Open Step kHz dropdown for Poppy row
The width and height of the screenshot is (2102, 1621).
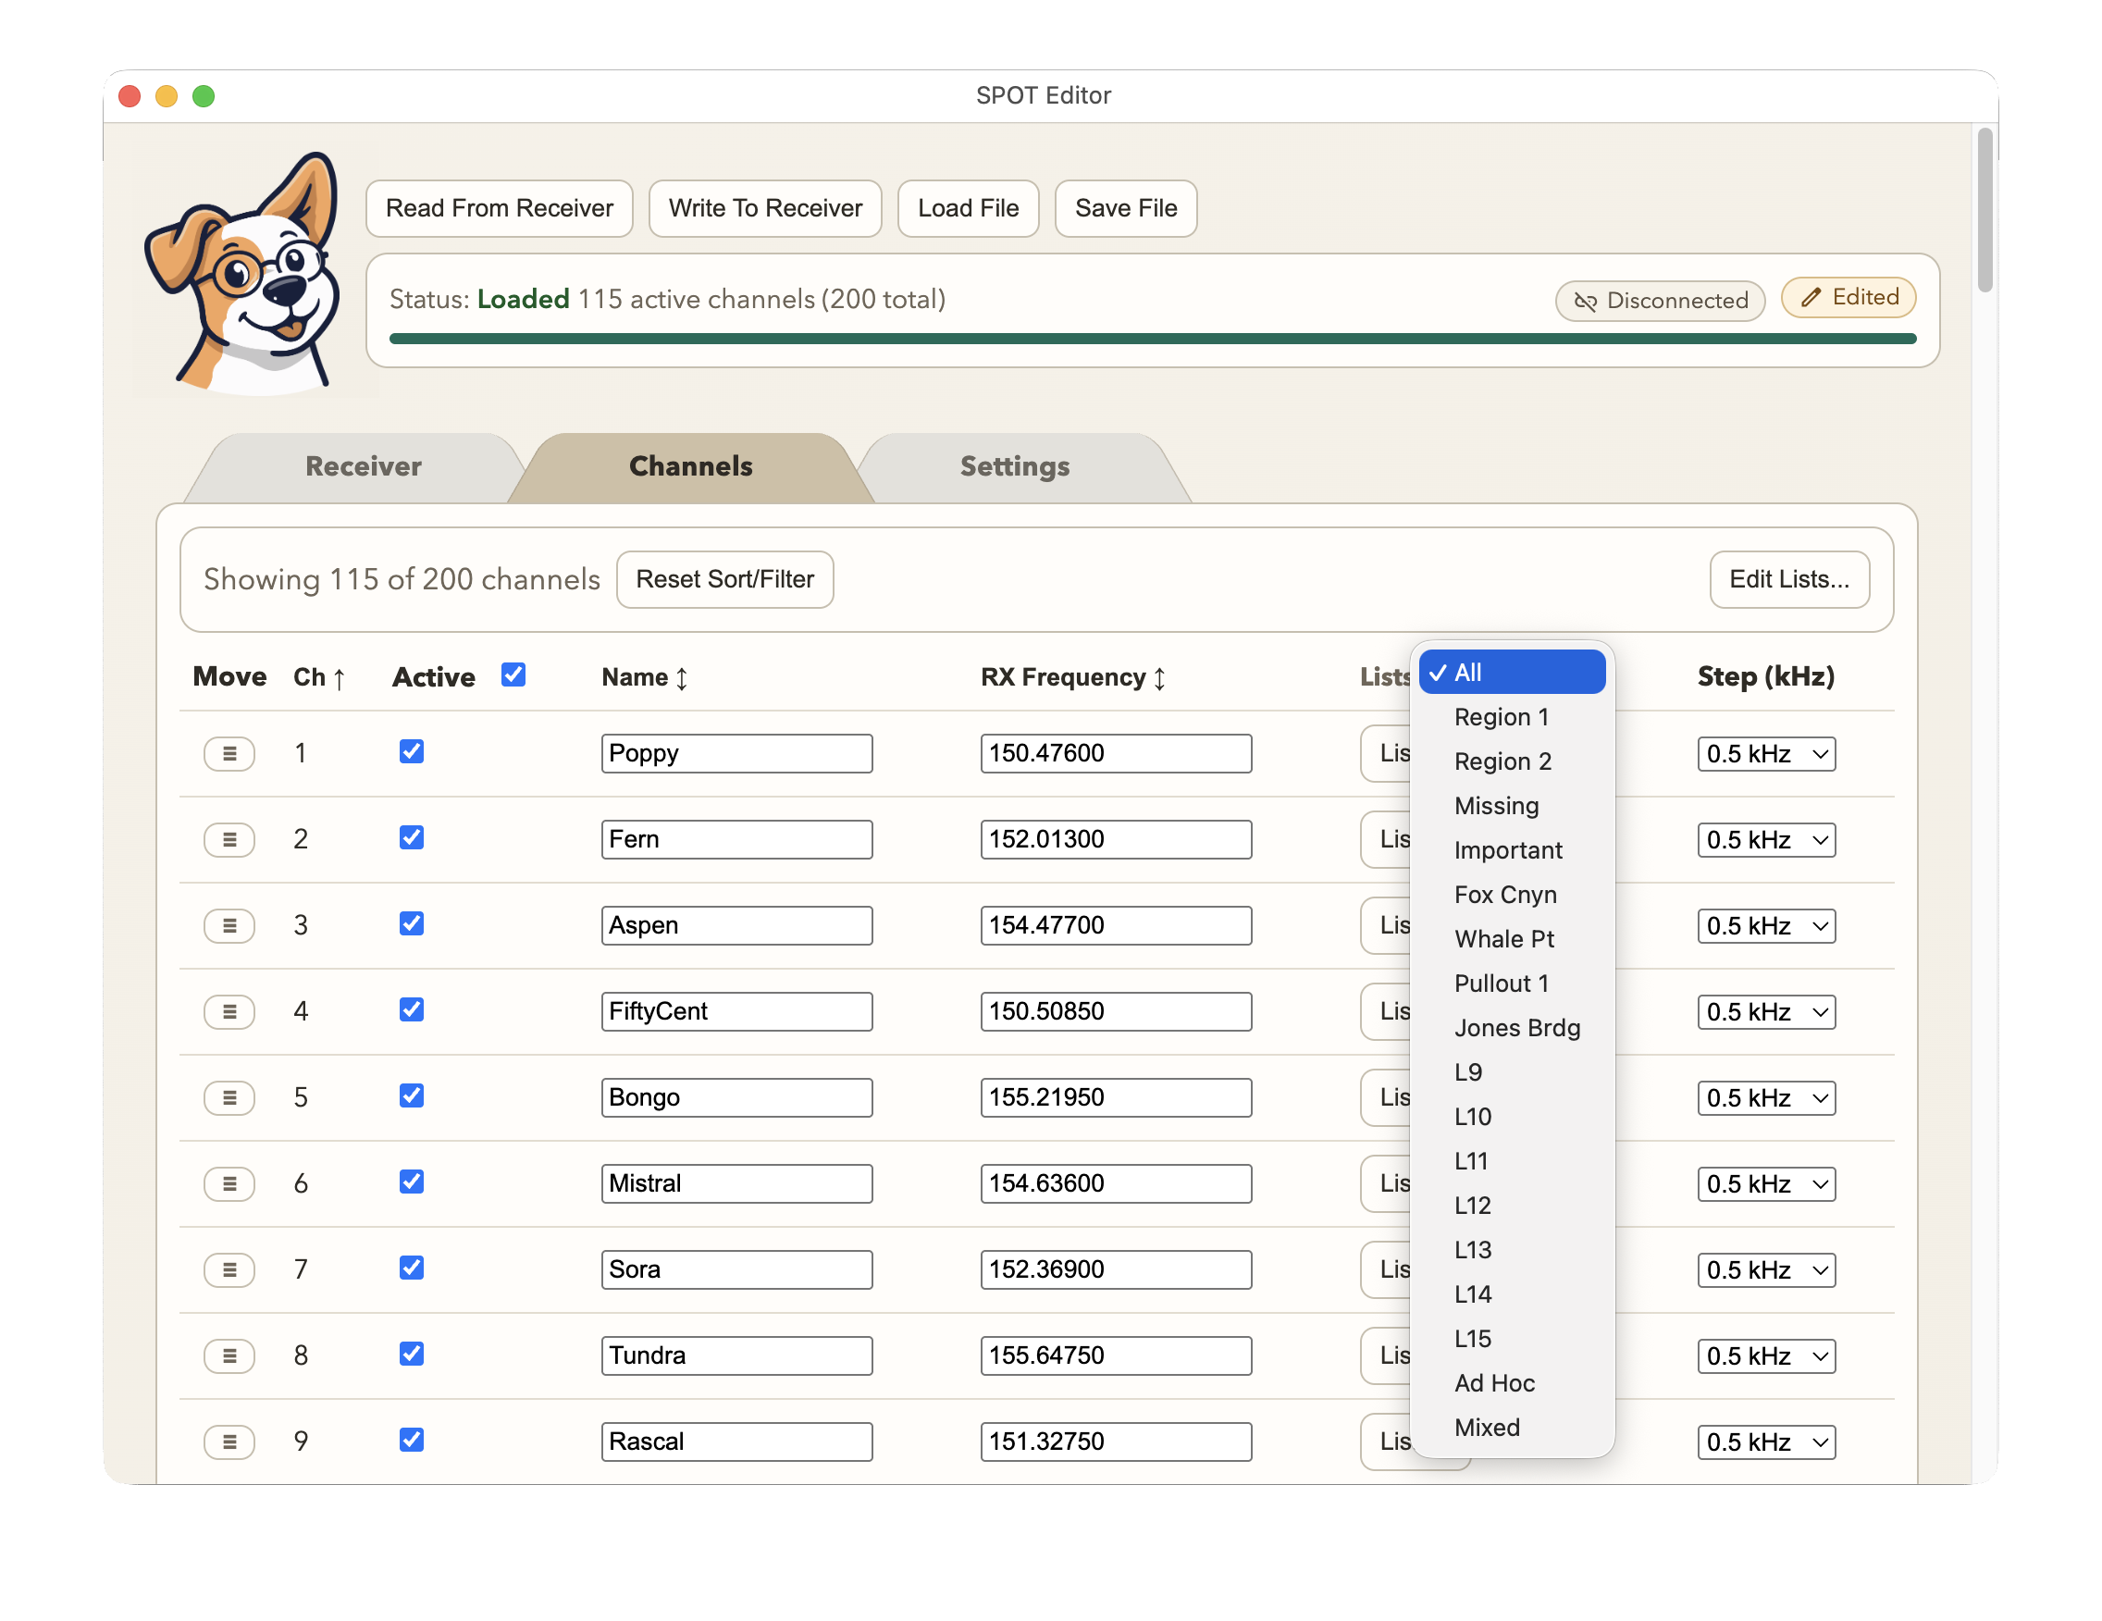pyautogui.click(x=1766, y=754)
